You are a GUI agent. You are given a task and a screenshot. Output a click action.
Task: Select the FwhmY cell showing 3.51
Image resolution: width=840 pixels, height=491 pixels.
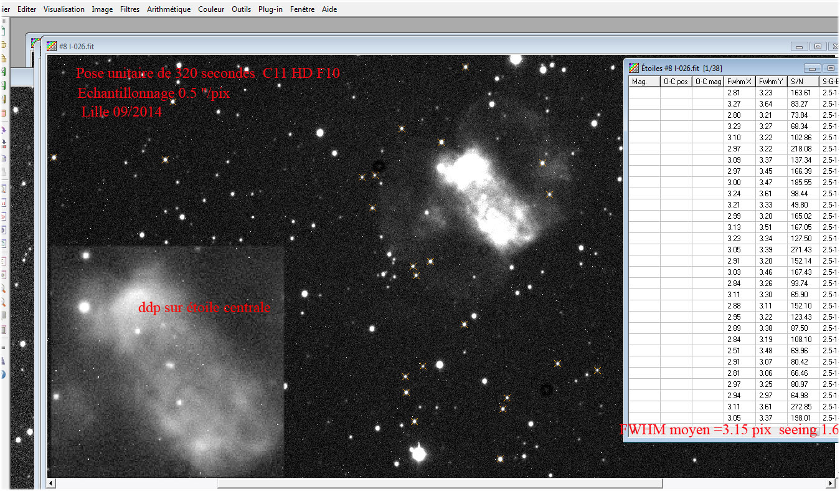coord(772,227)
